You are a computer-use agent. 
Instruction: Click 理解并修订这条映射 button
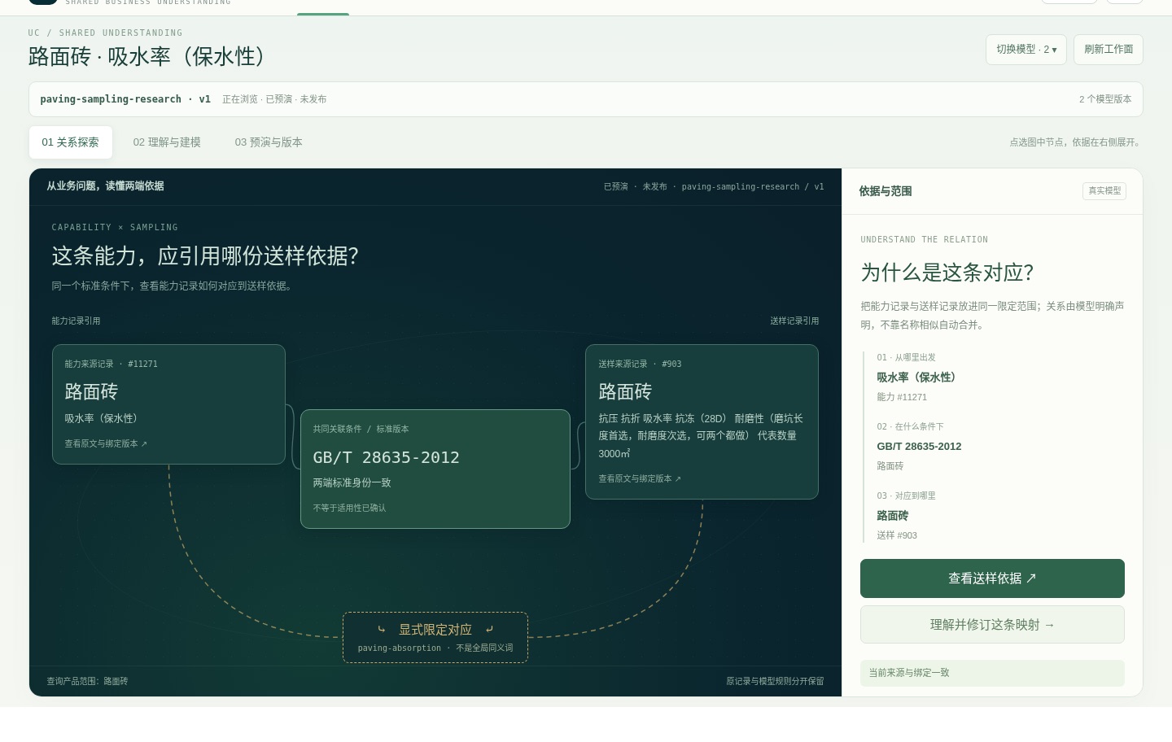992,625
